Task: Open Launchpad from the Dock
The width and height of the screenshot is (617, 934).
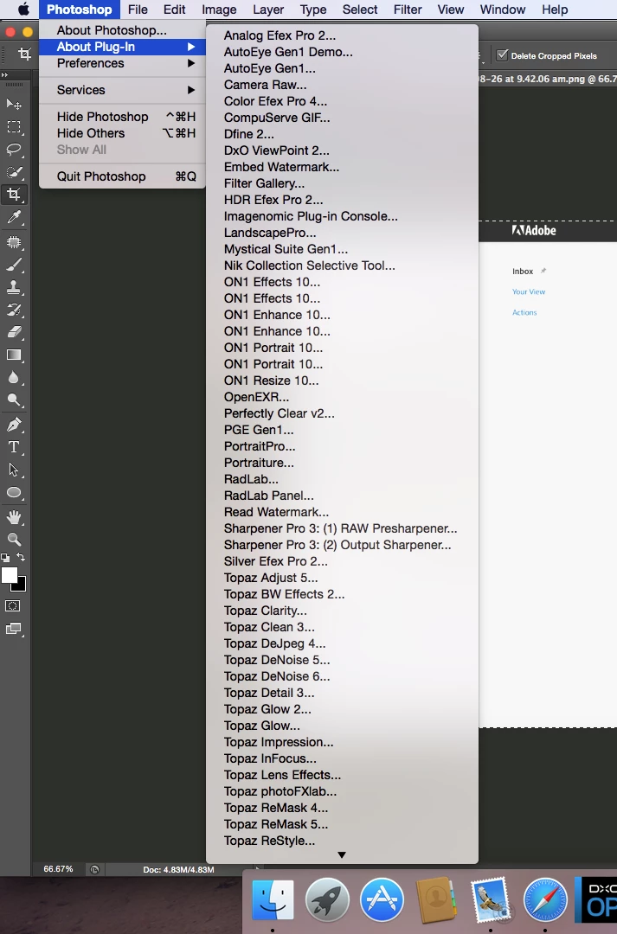Action: 327,899
